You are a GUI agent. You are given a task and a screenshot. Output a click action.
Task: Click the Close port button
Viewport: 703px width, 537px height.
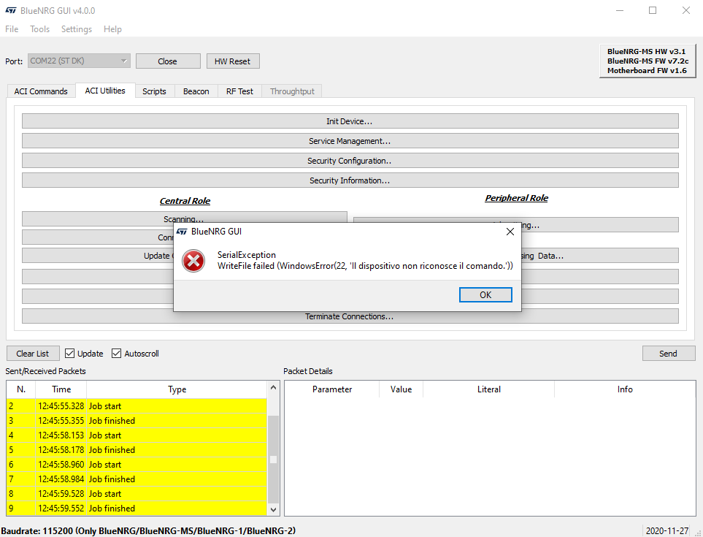pos(168,61)
